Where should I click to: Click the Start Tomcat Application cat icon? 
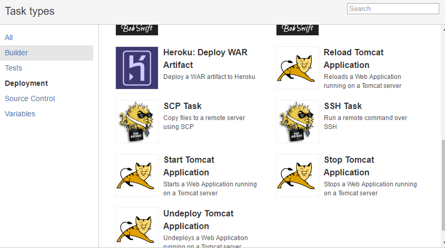tap(137, 175)
